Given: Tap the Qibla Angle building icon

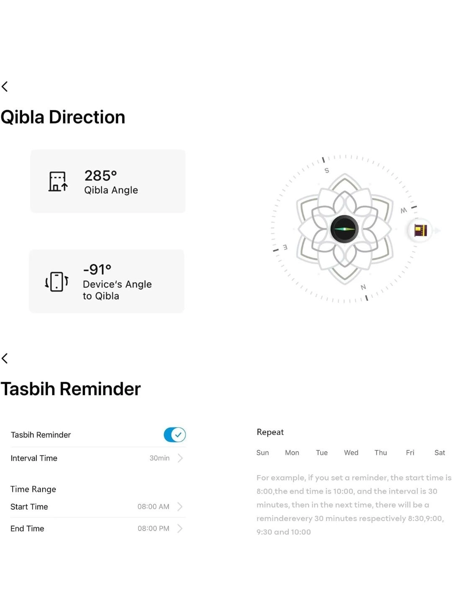Looking at the screenshot, I should (58, 181).
